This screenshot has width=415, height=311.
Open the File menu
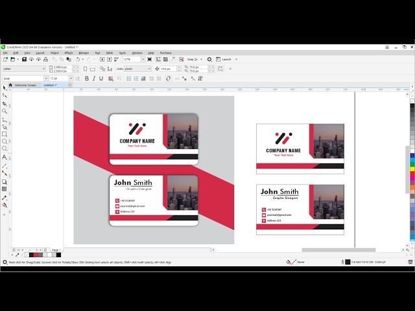5,53
